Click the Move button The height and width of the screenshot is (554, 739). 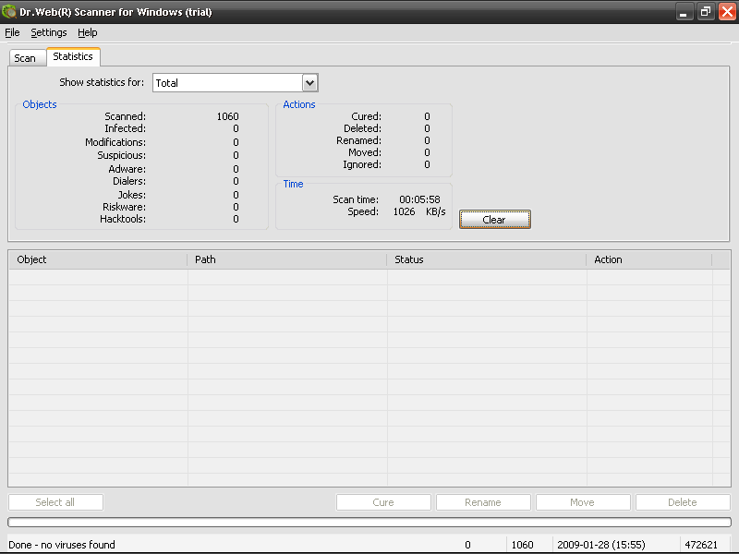[x=582, y=501]
